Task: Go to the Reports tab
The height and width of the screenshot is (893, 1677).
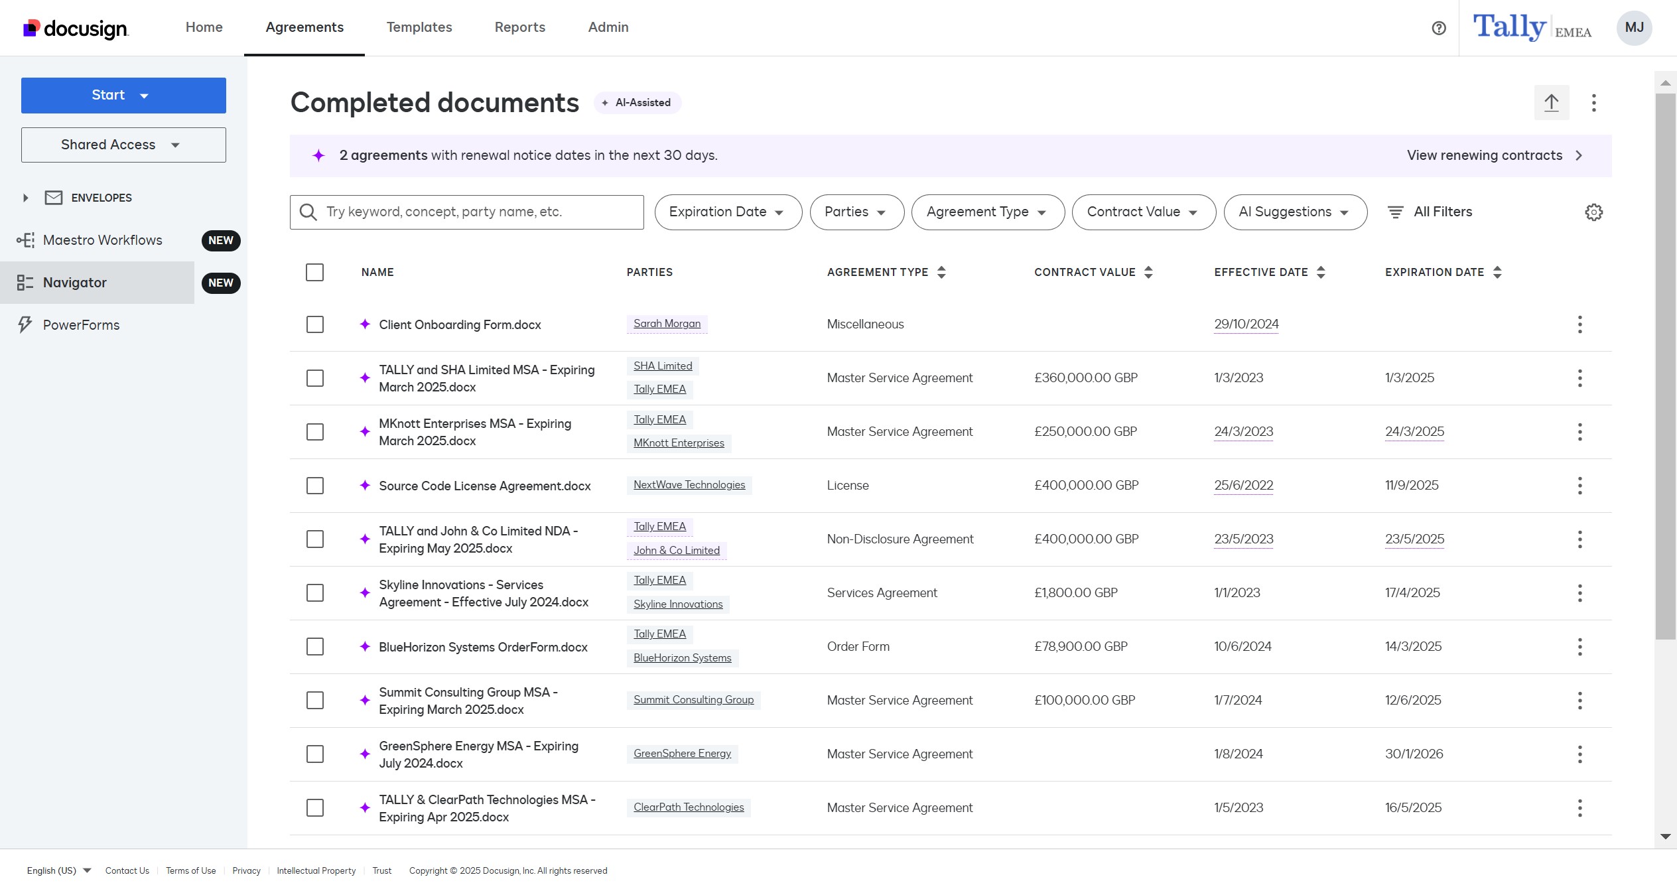Action: click(519, 27)
